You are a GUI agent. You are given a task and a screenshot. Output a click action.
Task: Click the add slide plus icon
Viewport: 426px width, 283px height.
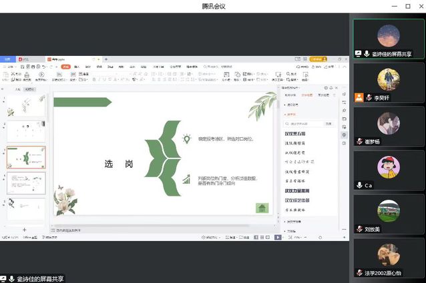(x=25, y=230)
